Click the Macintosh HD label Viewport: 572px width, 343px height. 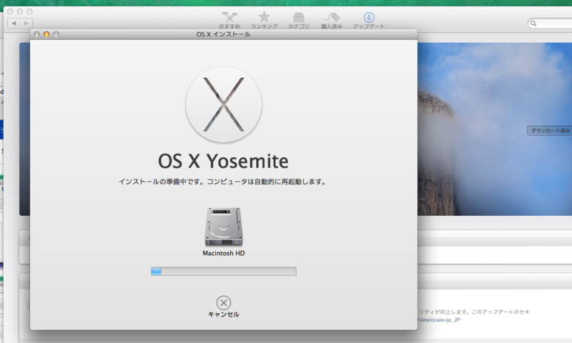pos(224,253)
